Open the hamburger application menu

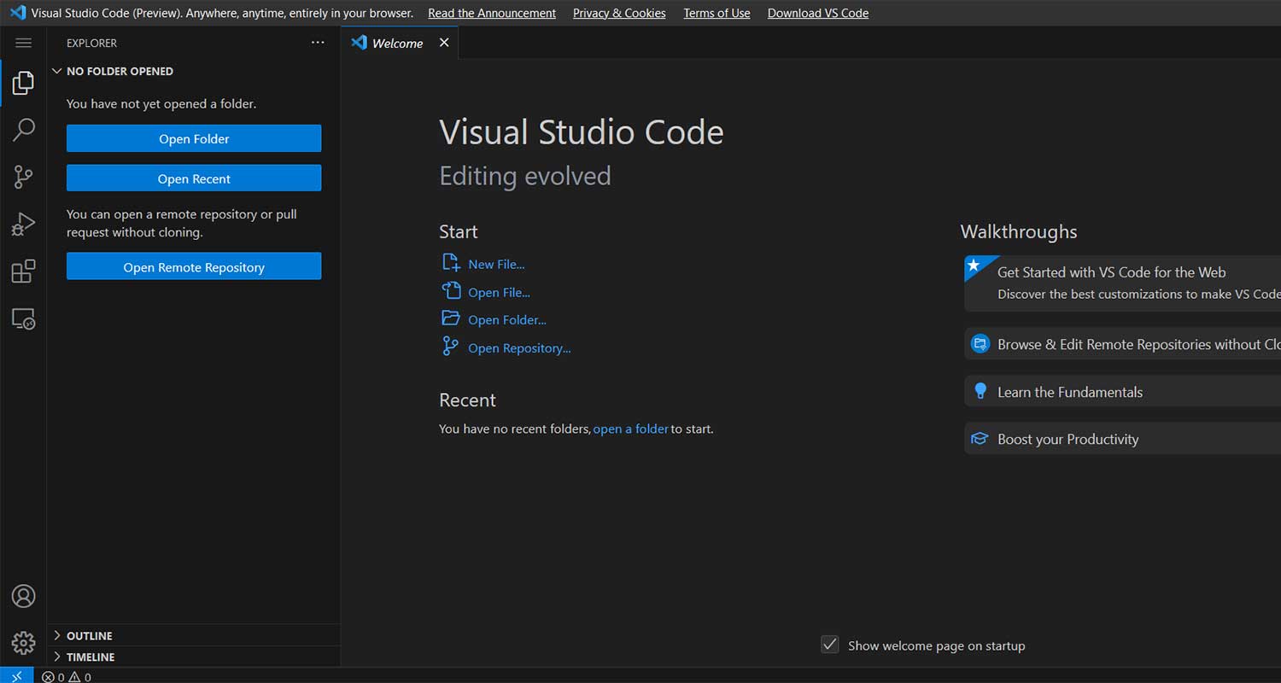23,43
